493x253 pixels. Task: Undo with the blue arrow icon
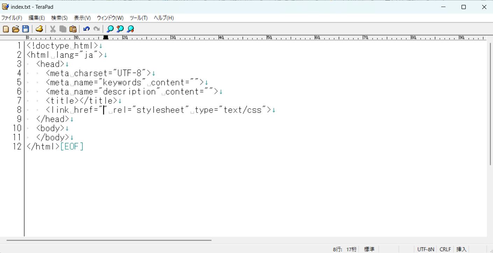tap(86, 29)
